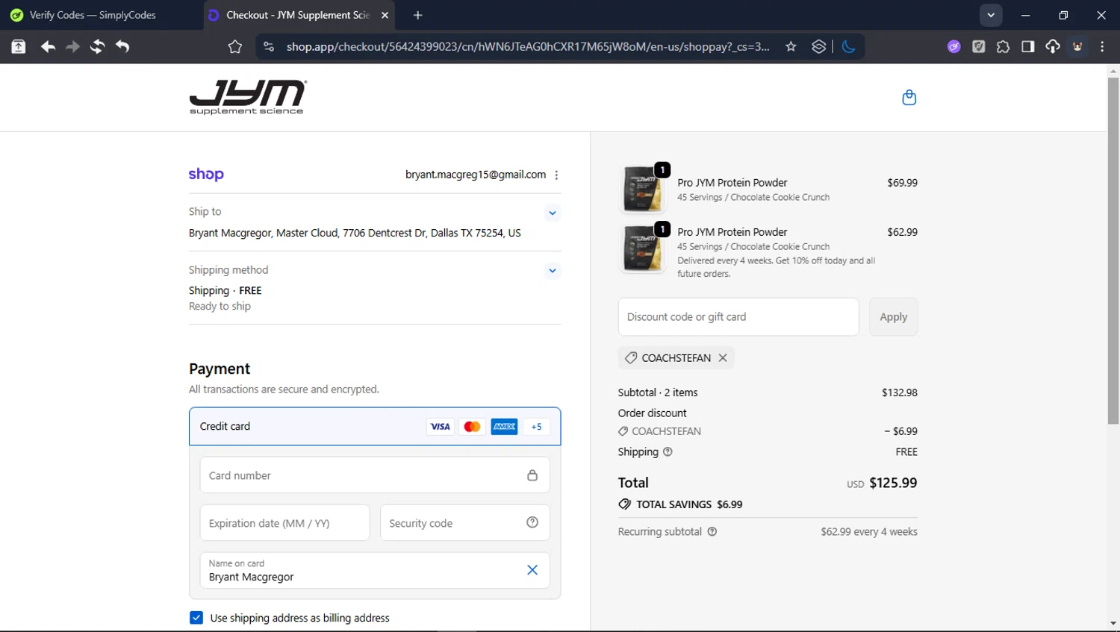This screenshot has height=632, width=1120.
Task: Click the cloud upload extension icon
Action: tap(1053, 46)
